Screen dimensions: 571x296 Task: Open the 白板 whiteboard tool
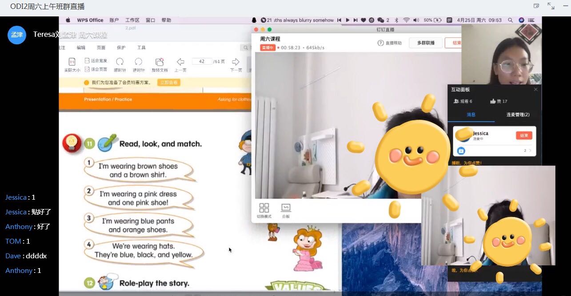pyautogui.click(x=286, y=208)
